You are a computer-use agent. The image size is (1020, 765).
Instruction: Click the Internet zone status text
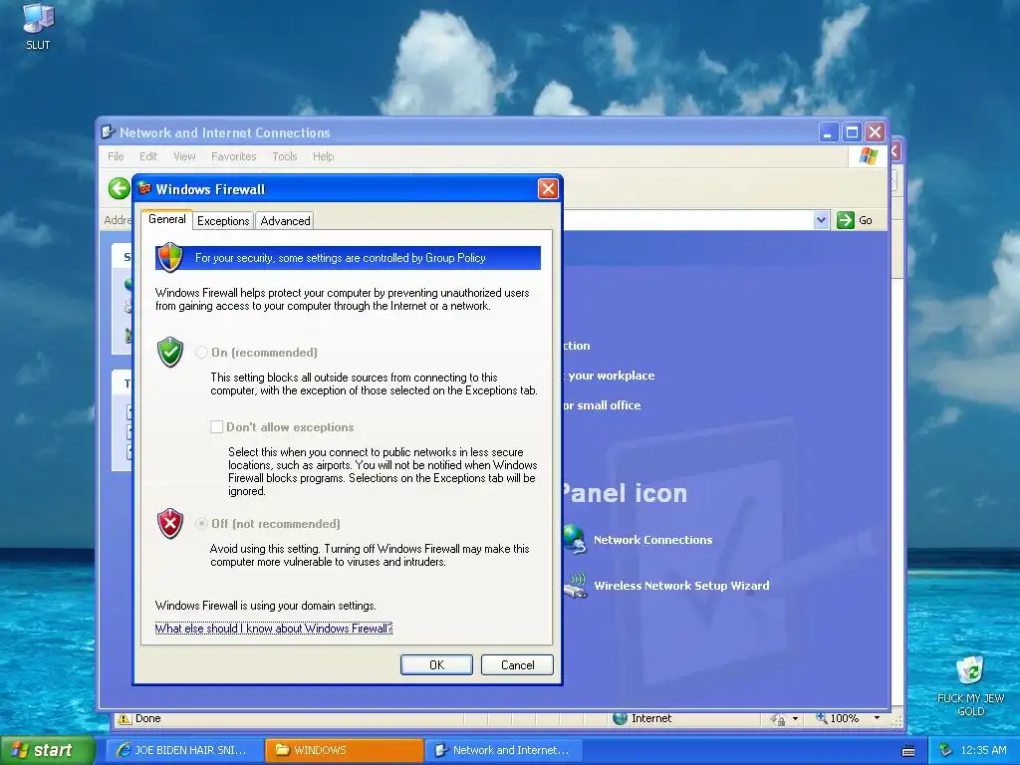(651, 718)
